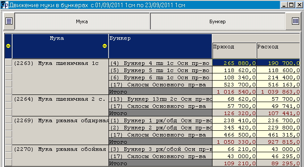Minimize the Движение муки window

[x=284, y=5]
